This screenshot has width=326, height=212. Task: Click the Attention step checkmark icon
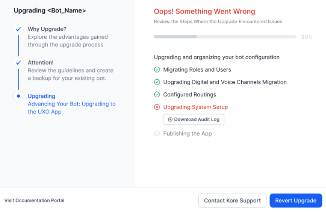click(x=18, y=63)
